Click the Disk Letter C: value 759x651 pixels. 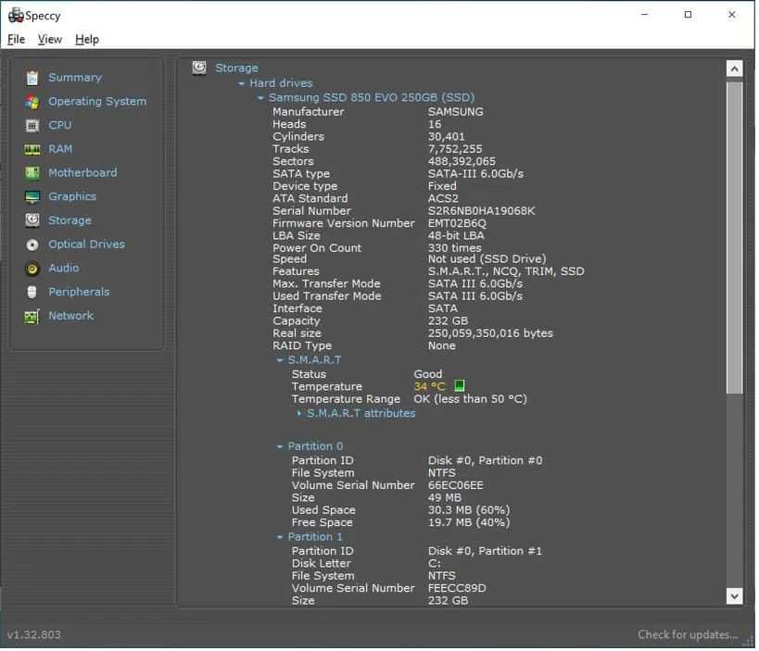(435, 563)
